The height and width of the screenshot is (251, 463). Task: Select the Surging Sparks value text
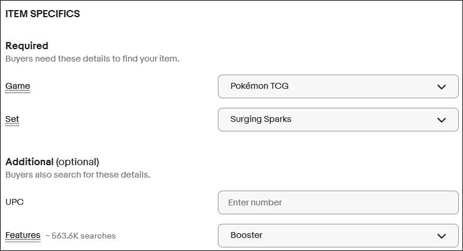[261, 120]
